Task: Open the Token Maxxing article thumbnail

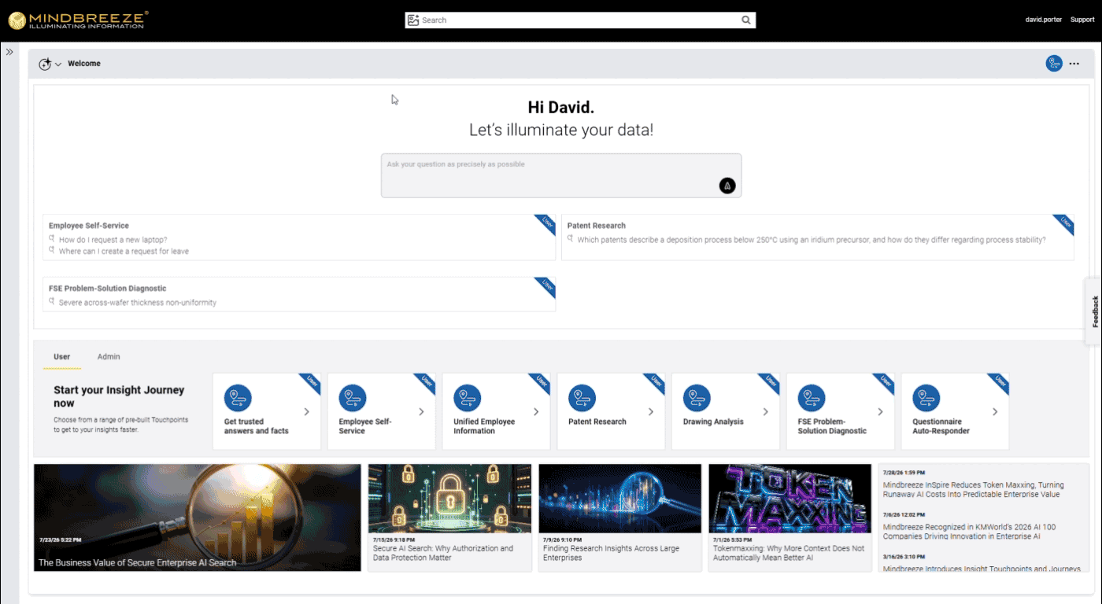Action: click(x=790, y=499)
